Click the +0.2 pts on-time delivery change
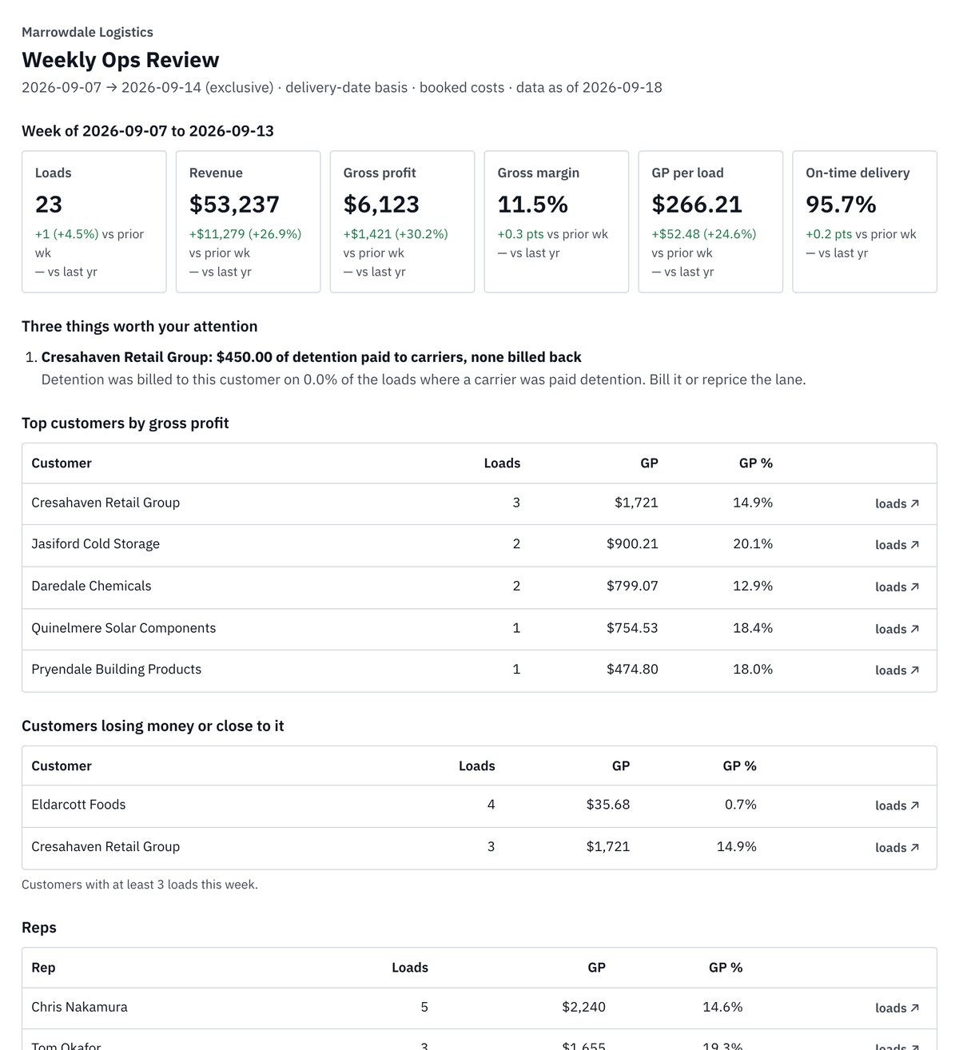Screen dimensions: 959x1050 [829, 234]
